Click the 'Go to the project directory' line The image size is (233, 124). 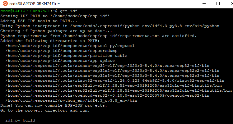(x=45, y=111)
